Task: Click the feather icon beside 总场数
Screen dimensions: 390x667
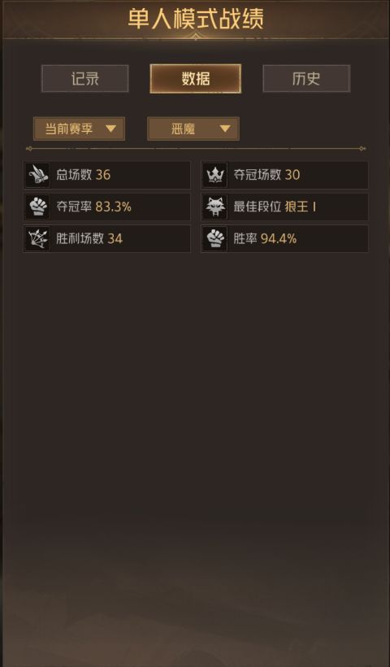Action: coord(37,175)
